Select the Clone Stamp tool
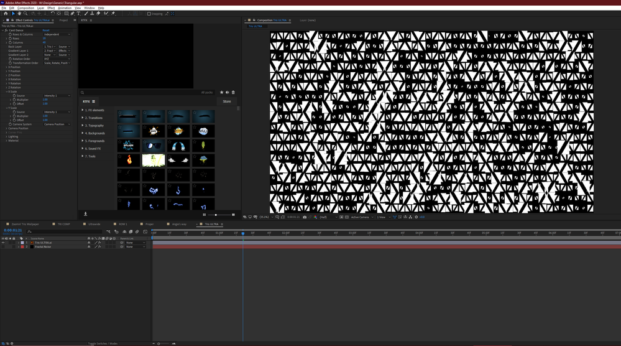The width and height of the screenshot is (621, 346). pos(92,14)
